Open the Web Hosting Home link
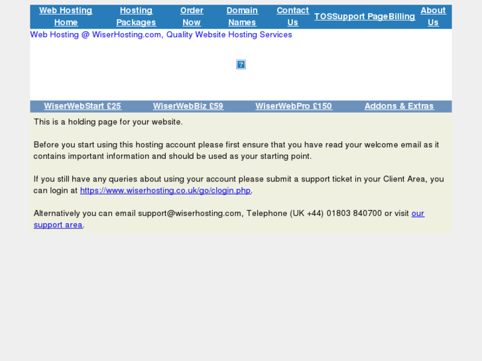Screen dimensions: 482x361 click(x=66, y=17)
